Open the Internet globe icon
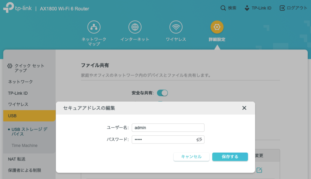311x179 pixels. click(x=135, y=27)
